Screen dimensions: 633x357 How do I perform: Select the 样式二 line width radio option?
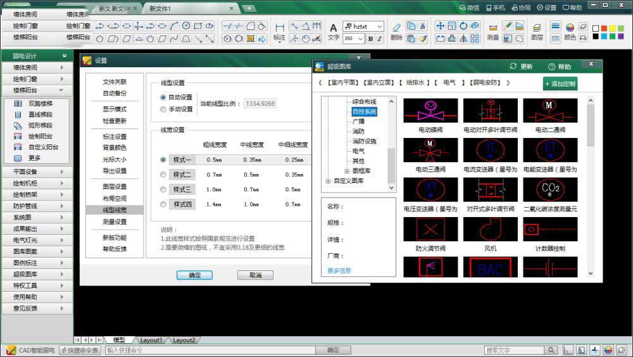163,174
